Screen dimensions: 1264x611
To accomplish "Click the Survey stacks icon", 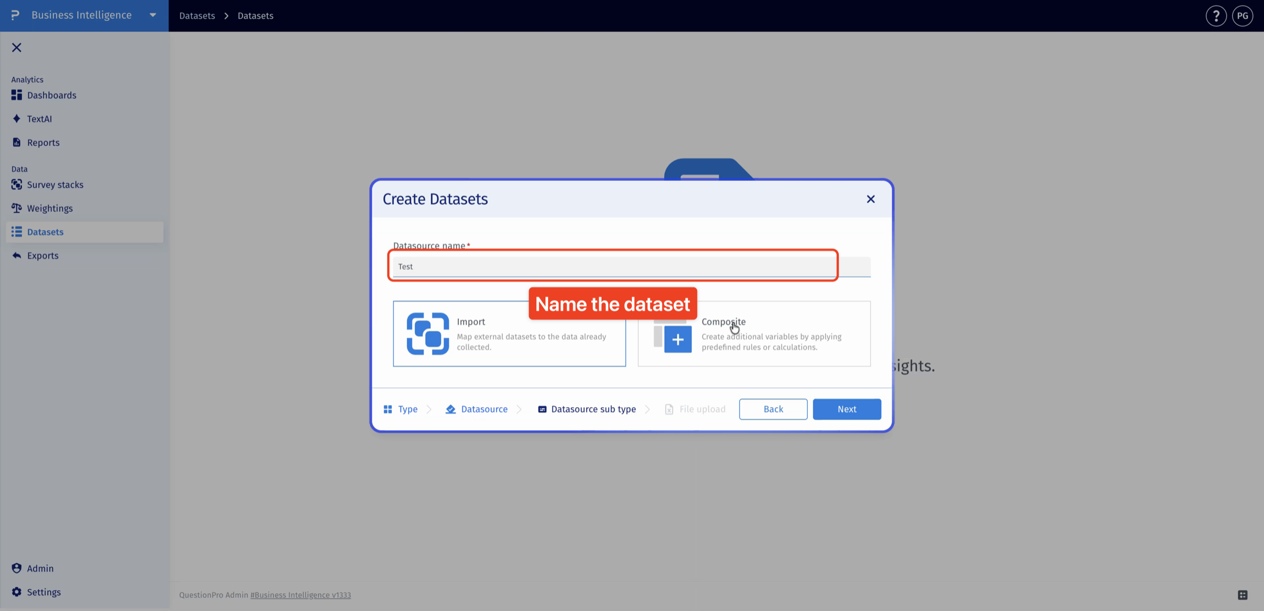I will [17, 184].
